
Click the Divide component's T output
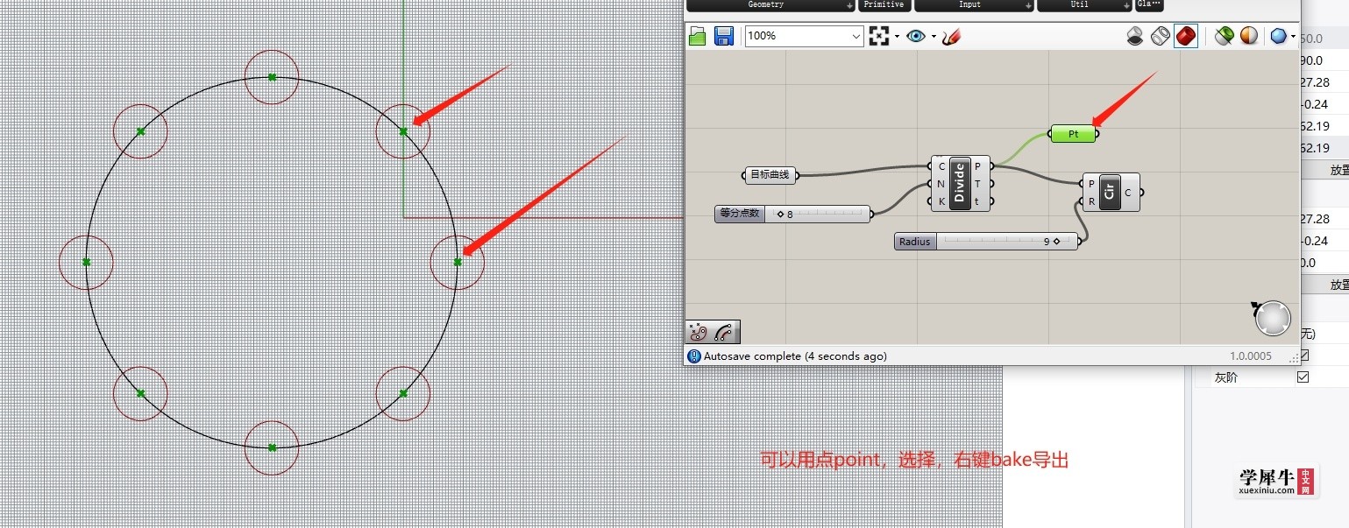click(x=978, y=184)
